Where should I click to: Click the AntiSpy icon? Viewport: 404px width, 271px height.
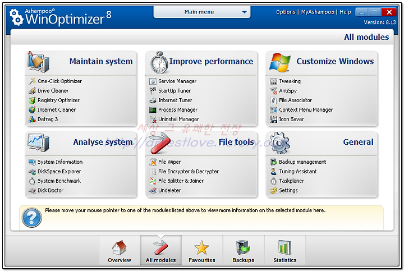273,91
